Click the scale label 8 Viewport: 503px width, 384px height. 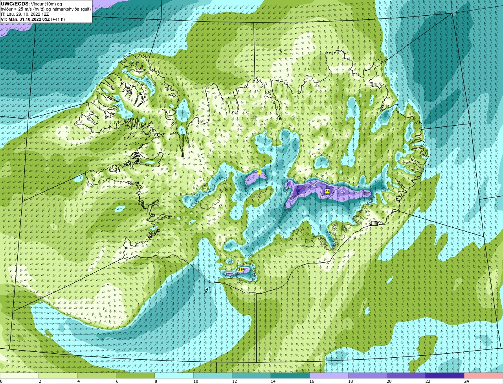[156, 381]
